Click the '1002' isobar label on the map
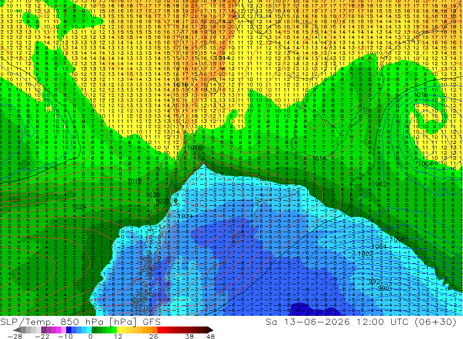 [365, 254]
